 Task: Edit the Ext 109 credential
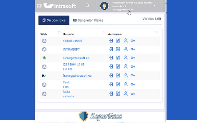tap(118, 66)
